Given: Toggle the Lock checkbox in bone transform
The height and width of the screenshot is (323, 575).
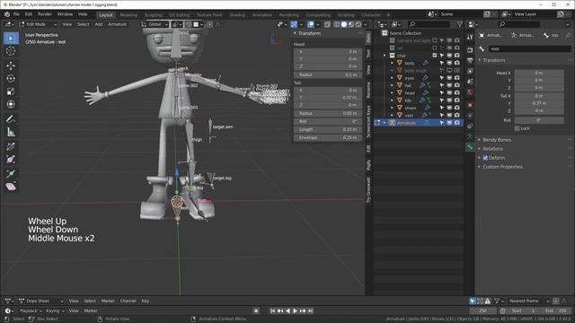Looking at the screenshot, I should pos(517,128).
